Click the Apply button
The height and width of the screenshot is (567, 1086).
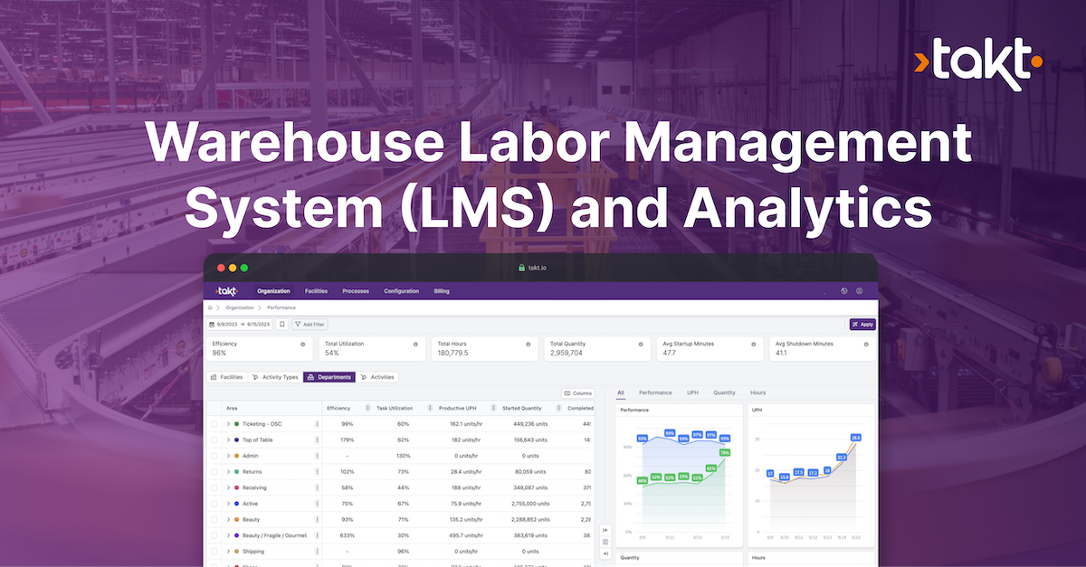click(x=862, y=325)
